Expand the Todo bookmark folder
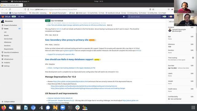This screenshot has width=197, height=111. (102, 13)
